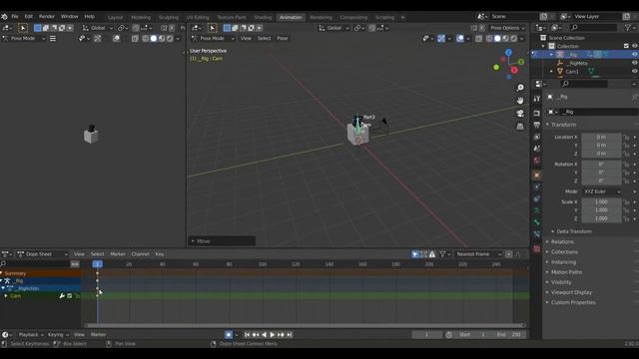Click the Location X value field
The width and height of the screenshot is (639, 359).
tap(601, 138)
